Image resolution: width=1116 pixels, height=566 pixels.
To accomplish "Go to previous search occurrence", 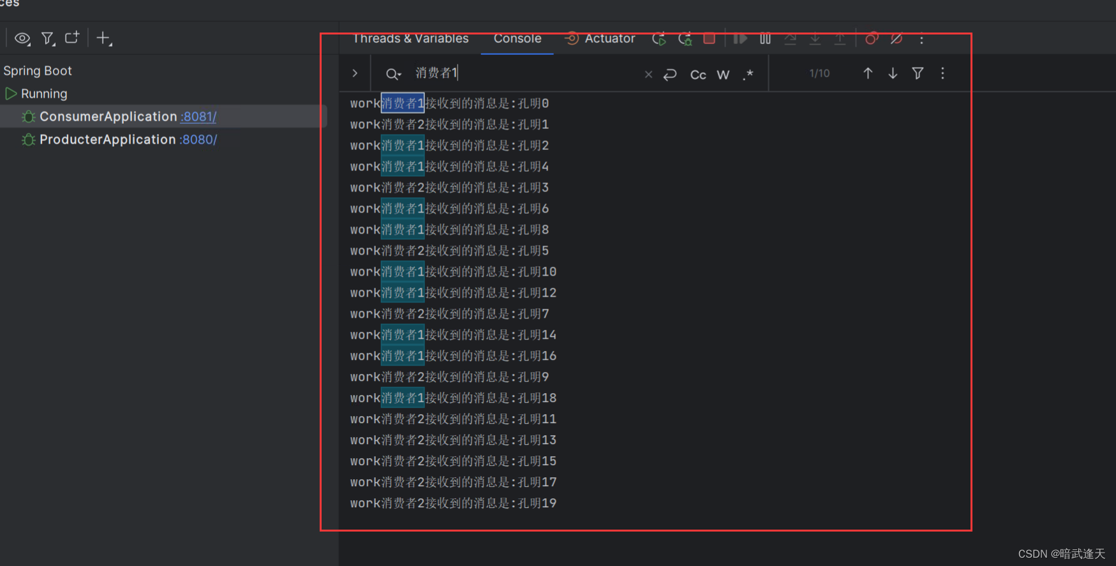I will tap(868, 73).
